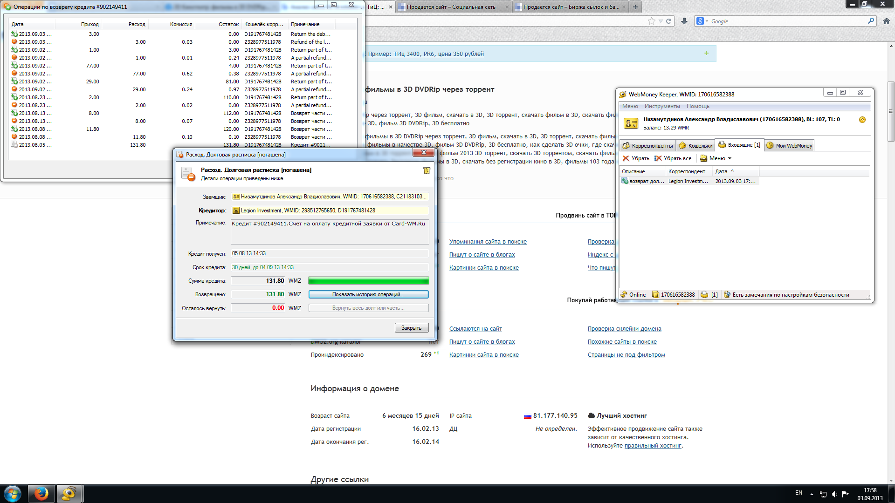895x503 pixels.
Task: Click Убрать все remove-all icon
Action: (x=658, y=158)
